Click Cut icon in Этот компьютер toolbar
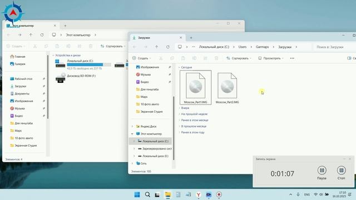 35,46
